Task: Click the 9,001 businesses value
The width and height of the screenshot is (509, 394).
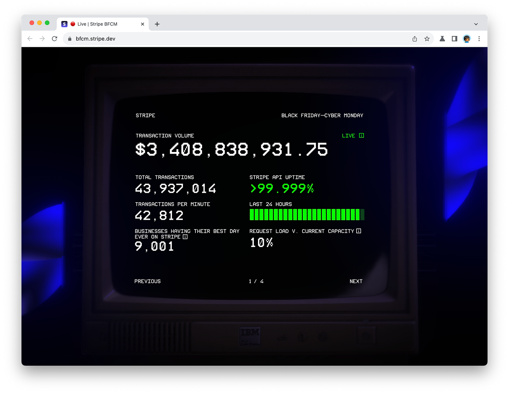Action: tap(154, 246)
